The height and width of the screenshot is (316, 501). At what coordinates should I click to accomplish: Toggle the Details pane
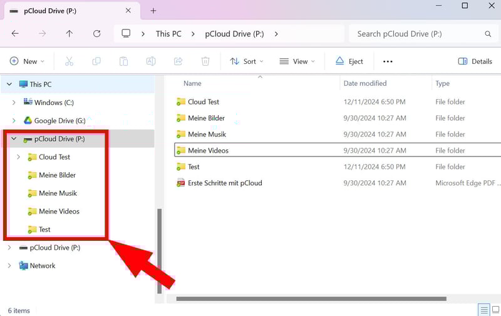click(x=475, y=61)
